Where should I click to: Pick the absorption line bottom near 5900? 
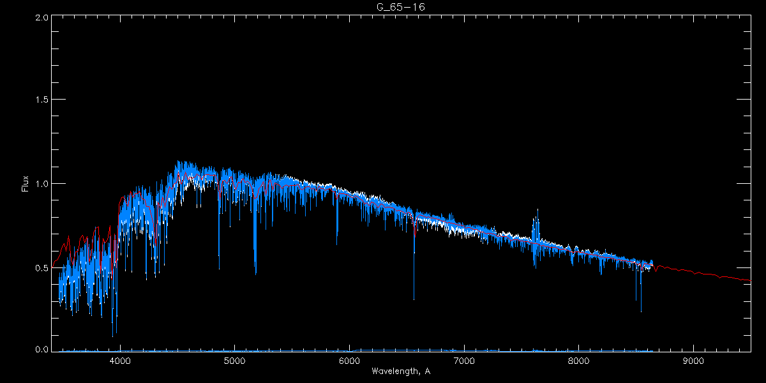pos(337,244)
